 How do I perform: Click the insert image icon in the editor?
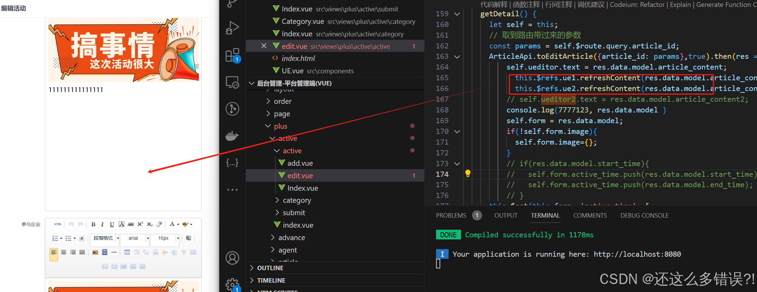pyautogui.click(x=95, y=253)
